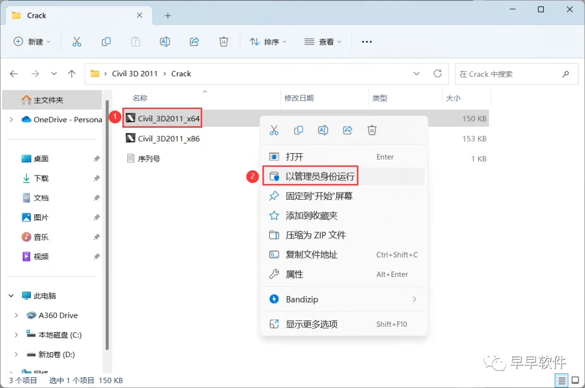The width and height of the screenshot is (585, 388).
Task: Click the Delete trash icon in the toolbar
Action: point(224,42)
